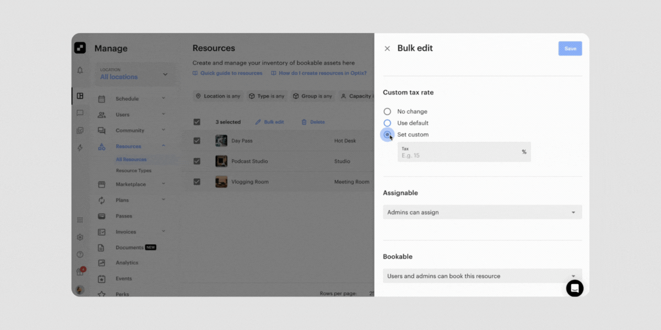
Task: Open the Marketplace icon in the sidebar
Action: pos(102,184)
